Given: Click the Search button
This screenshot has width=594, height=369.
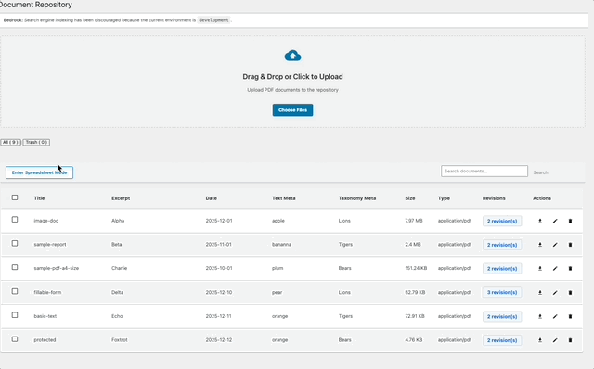Looking at the screenshot, I should pos(540,172).
